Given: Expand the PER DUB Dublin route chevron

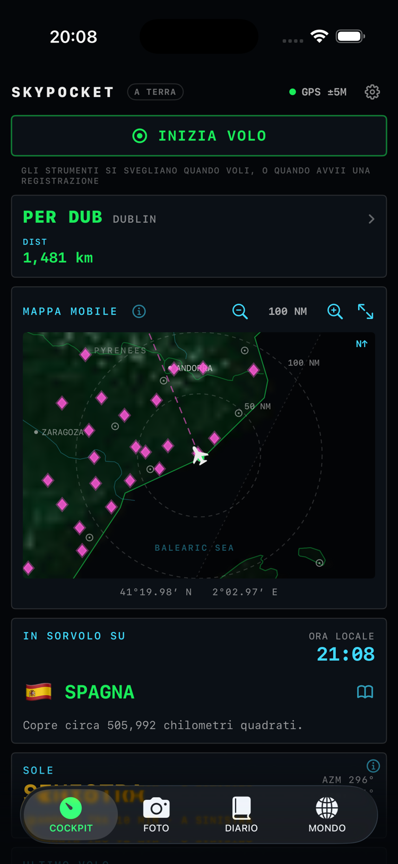Looking at the screenshot, I should [x=371, y=219].
